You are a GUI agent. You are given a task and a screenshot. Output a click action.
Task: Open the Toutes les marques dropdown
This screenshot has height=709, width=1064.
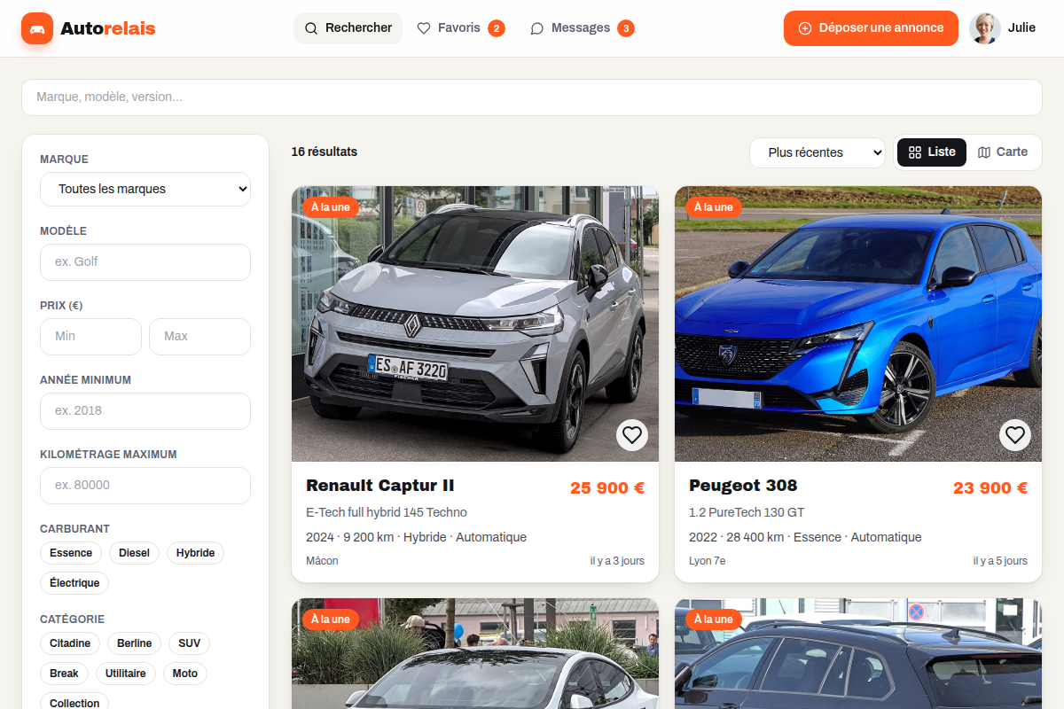[x=145, y=189]
